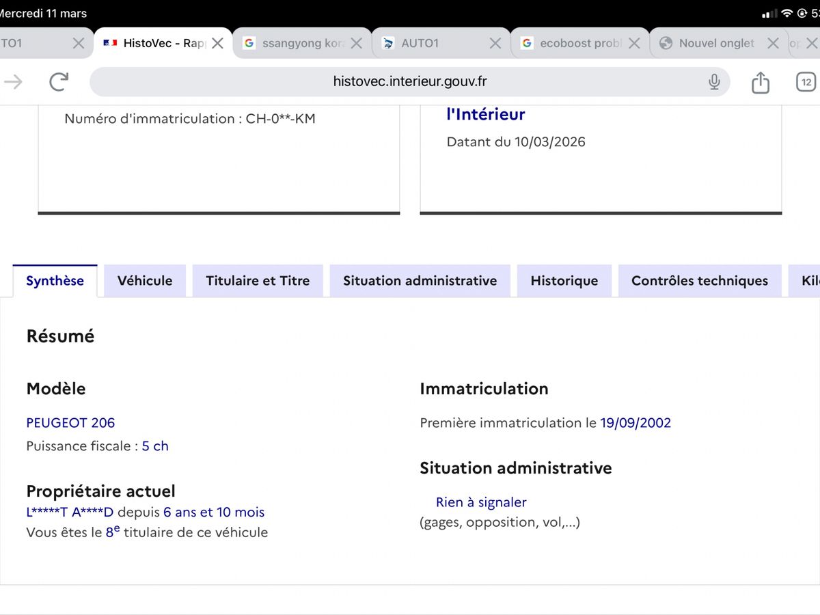This screenshot has height=615, width=820.
Task: Close the Nouvel onglet tab
Action: pos(773,43)
